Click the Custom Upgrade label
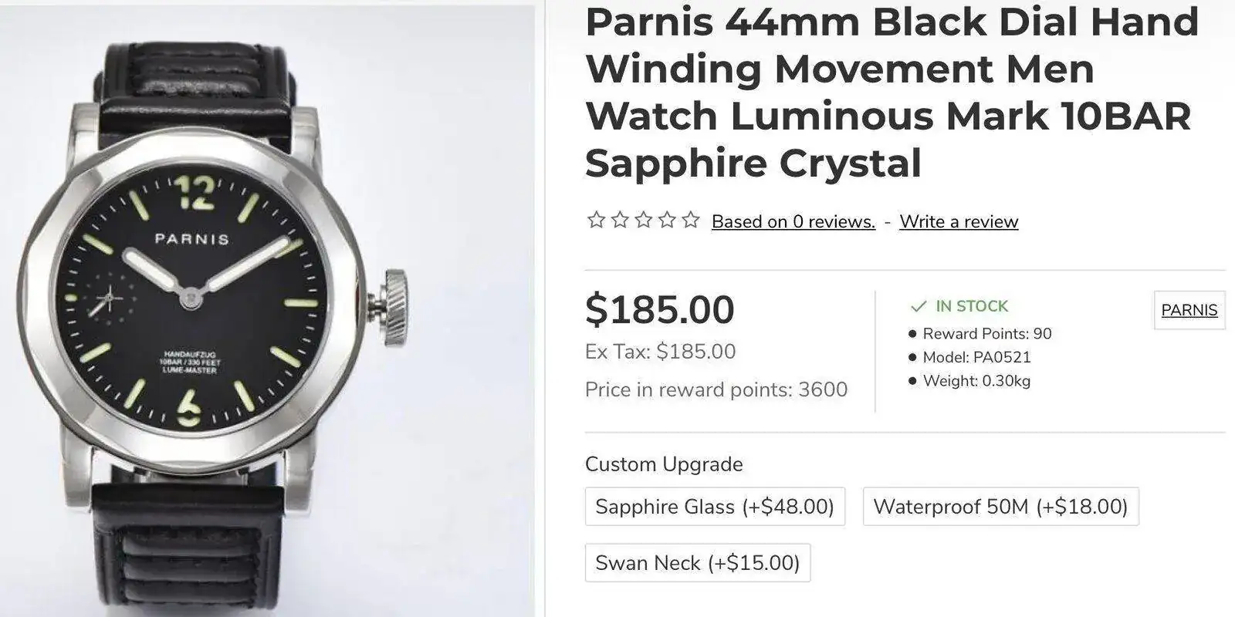Viewport: 1235px width, 617px height. 664,464
